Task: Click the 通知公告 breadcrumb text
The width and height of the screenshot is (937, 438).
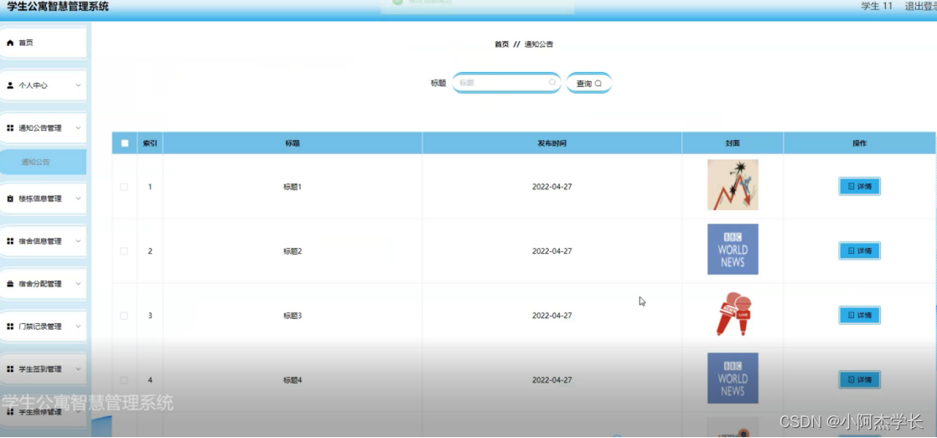Action: [x=539, y=44]
